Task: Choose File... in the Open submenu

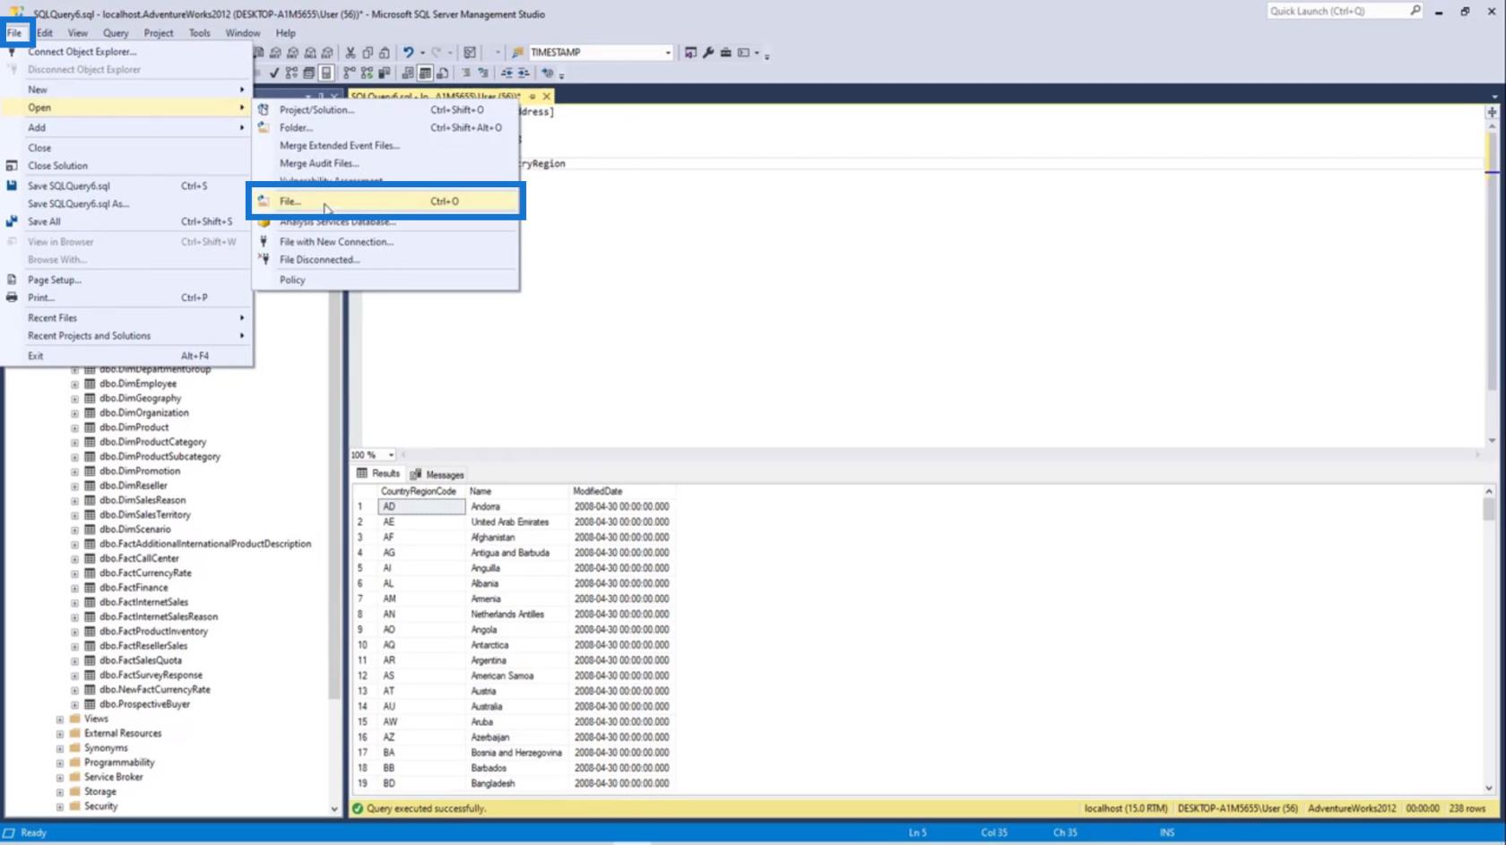Action: (x=385, y=202)
